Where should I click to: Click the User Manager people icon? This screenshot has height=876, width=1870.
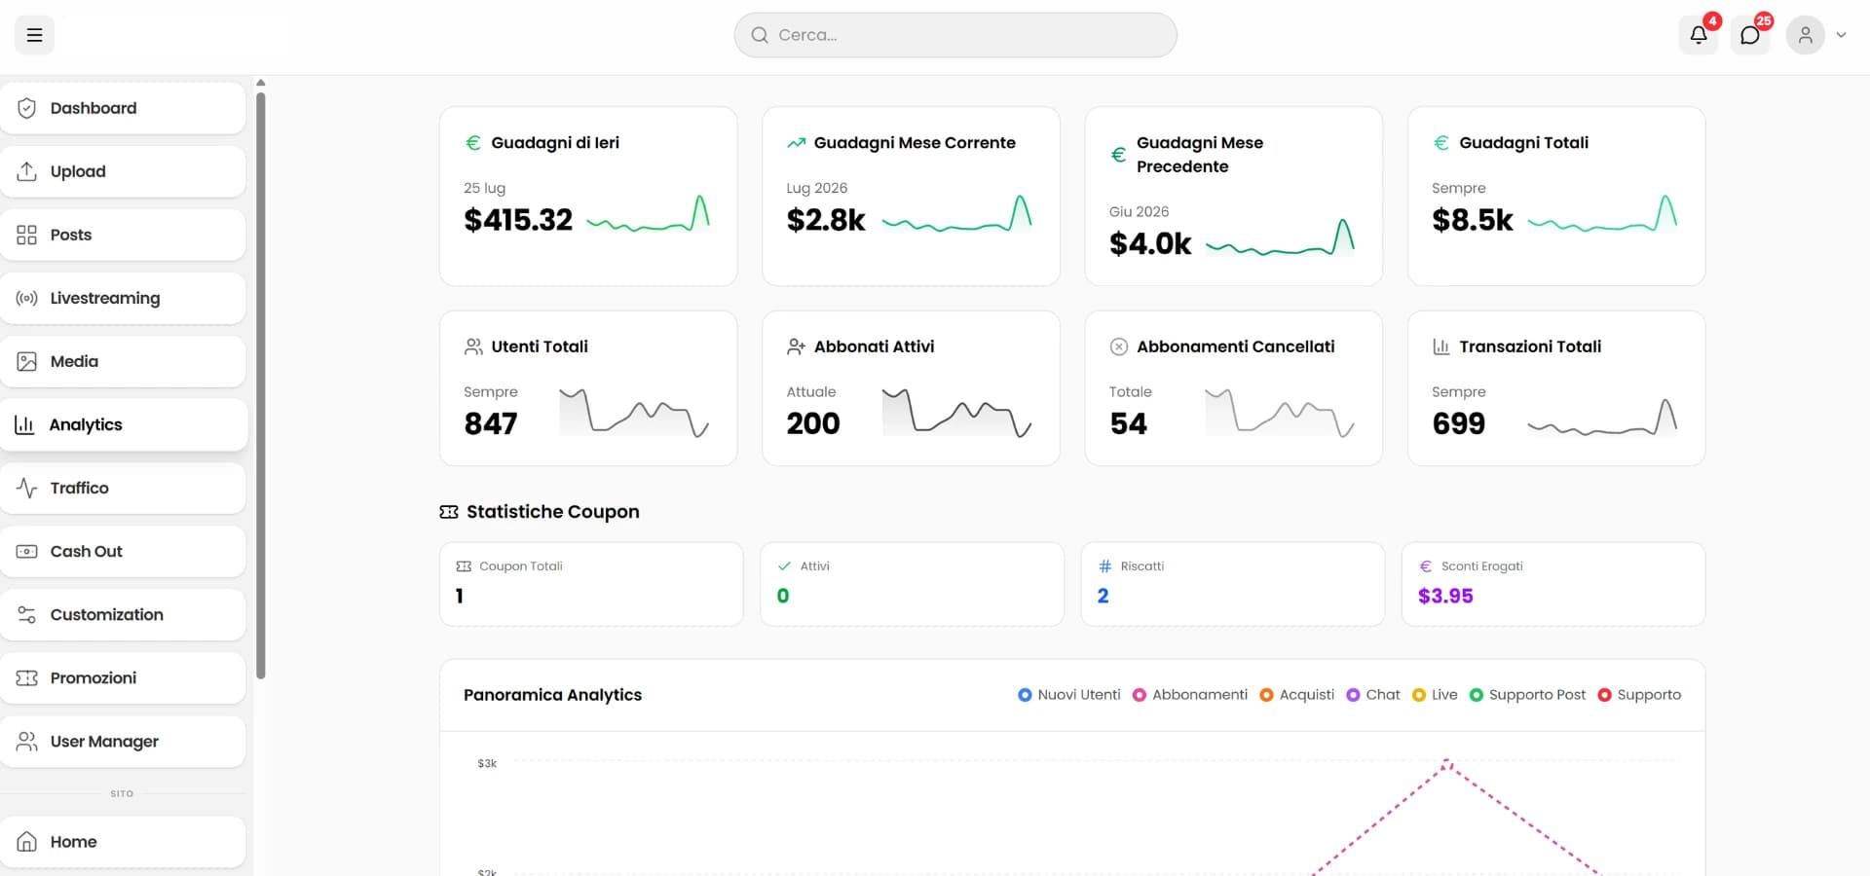point(26,741)
